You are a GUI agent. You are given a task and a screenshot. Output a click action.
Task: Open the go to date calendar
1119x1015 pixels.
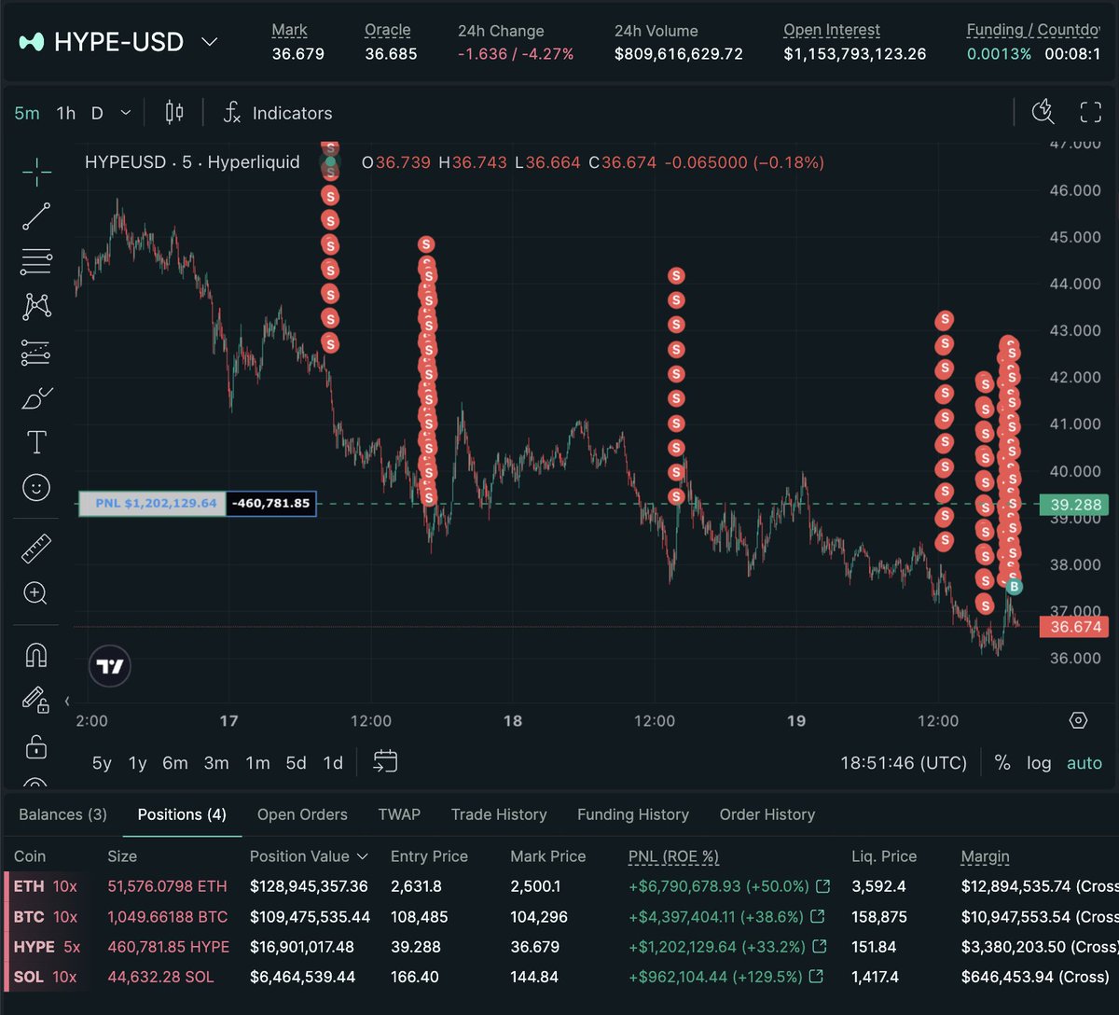(x=385, y=761)
